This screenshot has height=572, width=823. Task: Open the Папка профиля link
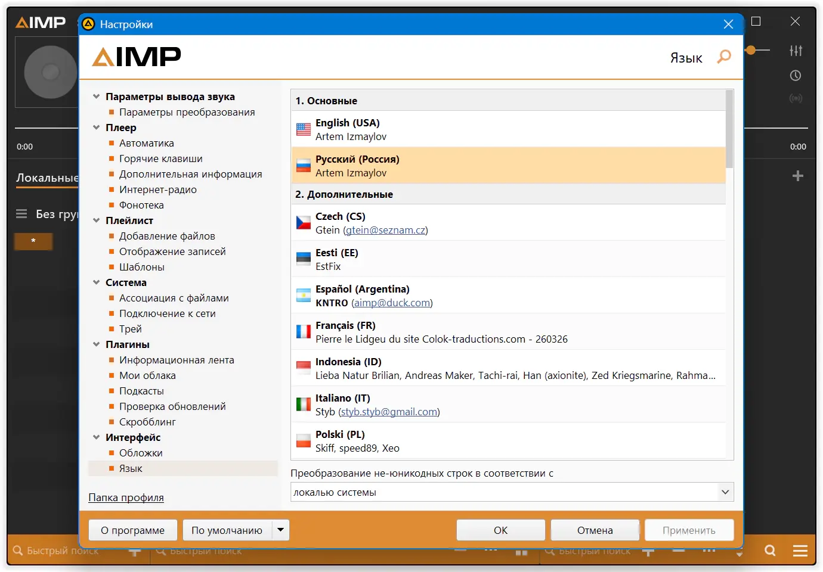(x=126, y=498)
